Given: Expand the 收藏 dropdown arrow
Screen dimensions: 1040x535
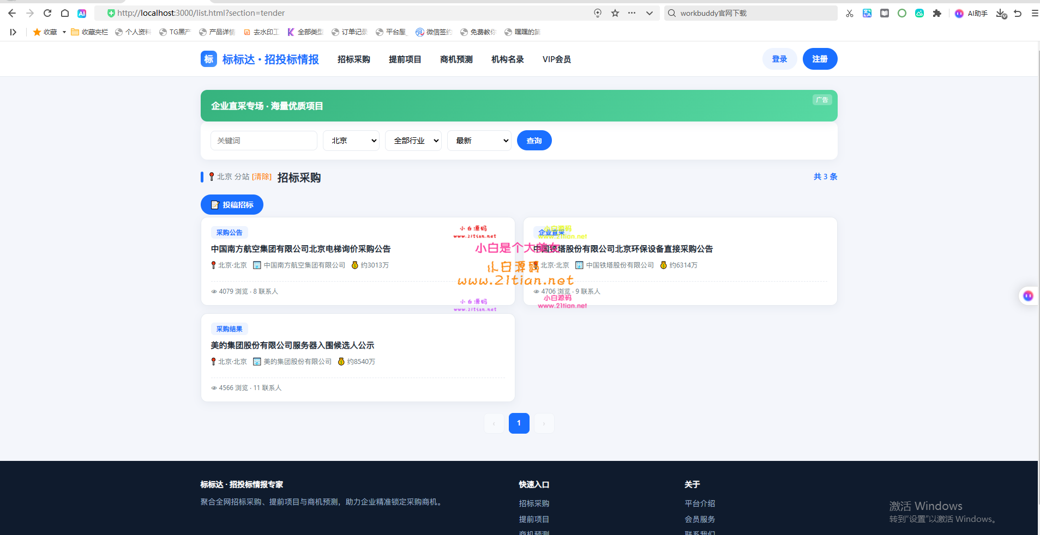Looking at the screenshot, I should pos(64,32).
